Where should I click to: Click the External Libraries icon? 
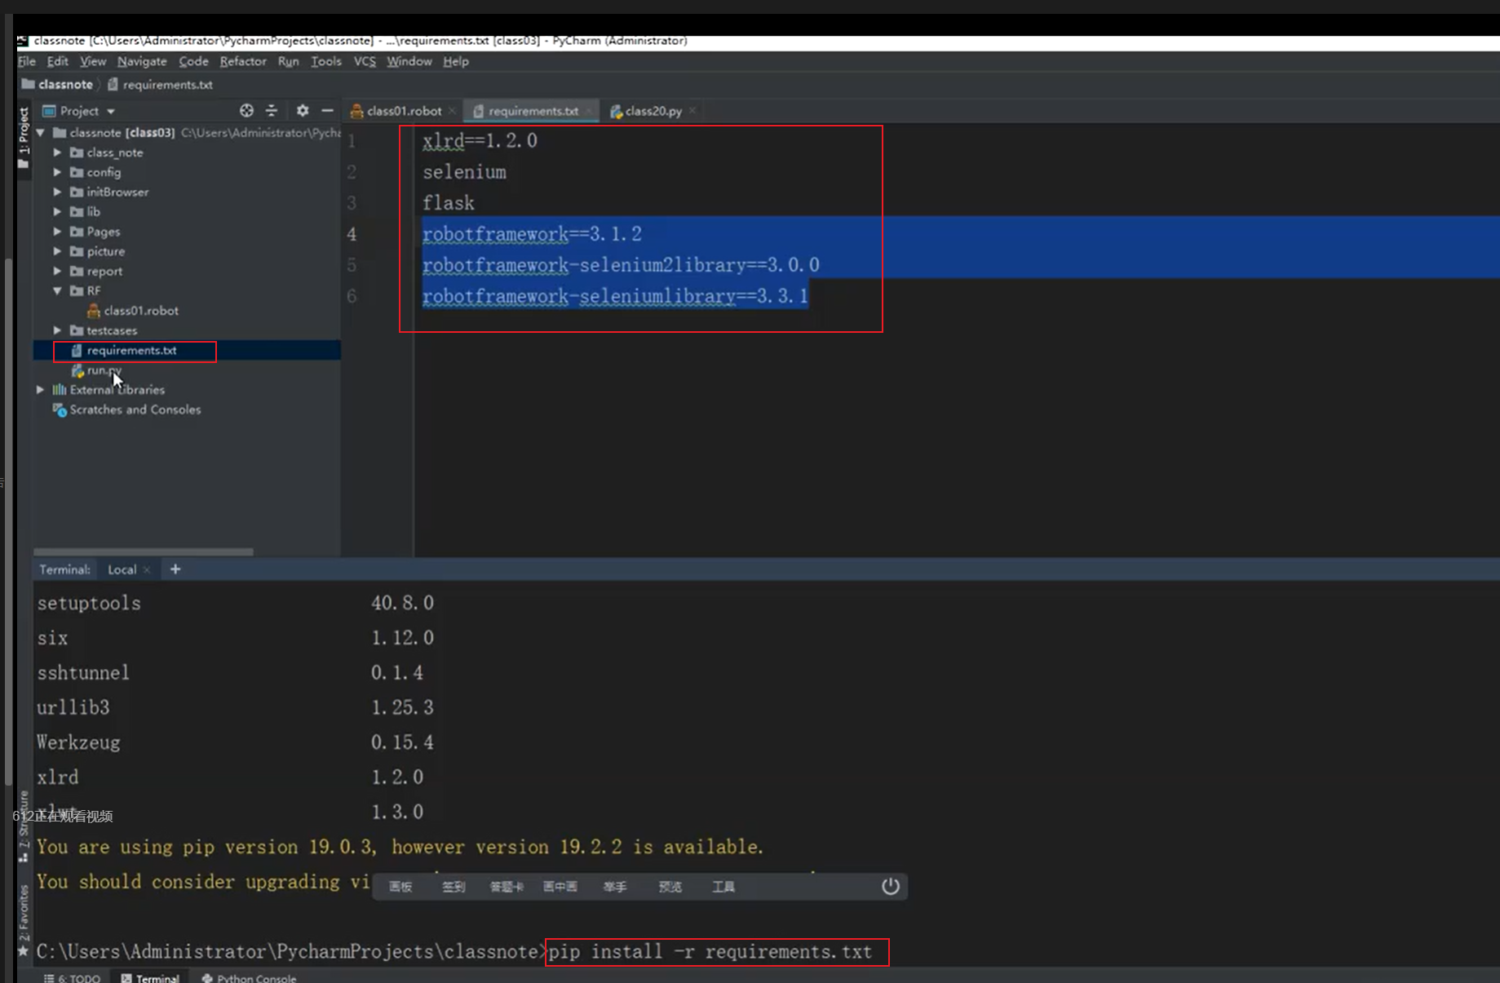point(60,390)
